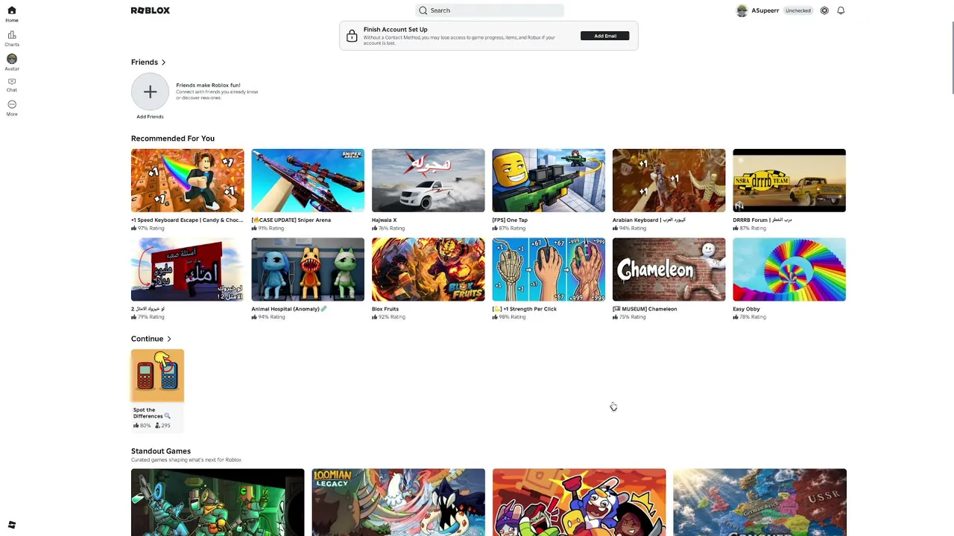The height and width of the screenshot is (536, 954).
Task: Click the Unchecked badge beside the username
Action: coord(797,10)
